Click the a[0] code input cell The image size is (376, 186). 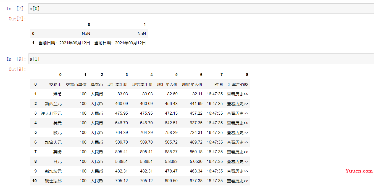[201, 9]
